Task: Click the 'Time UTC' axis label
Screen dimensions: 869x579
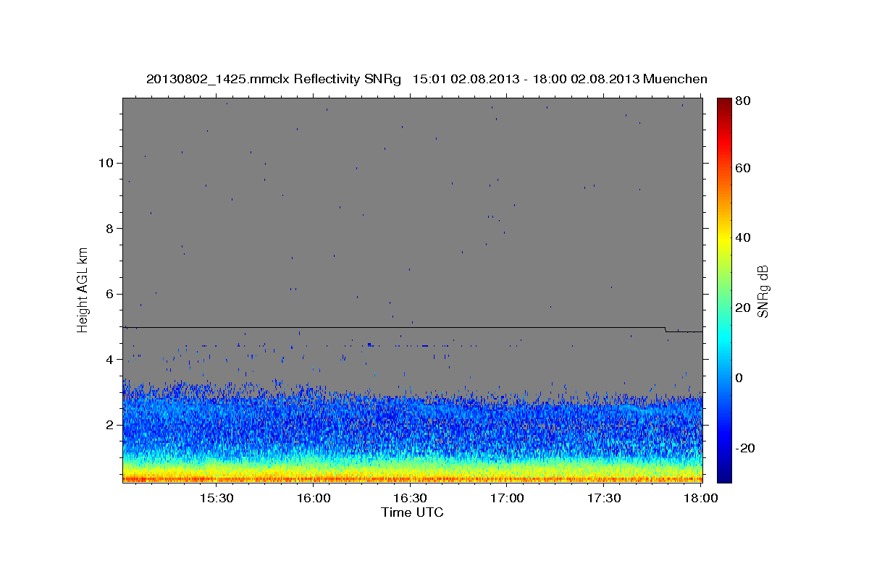Action: click(x=412, y=512)
